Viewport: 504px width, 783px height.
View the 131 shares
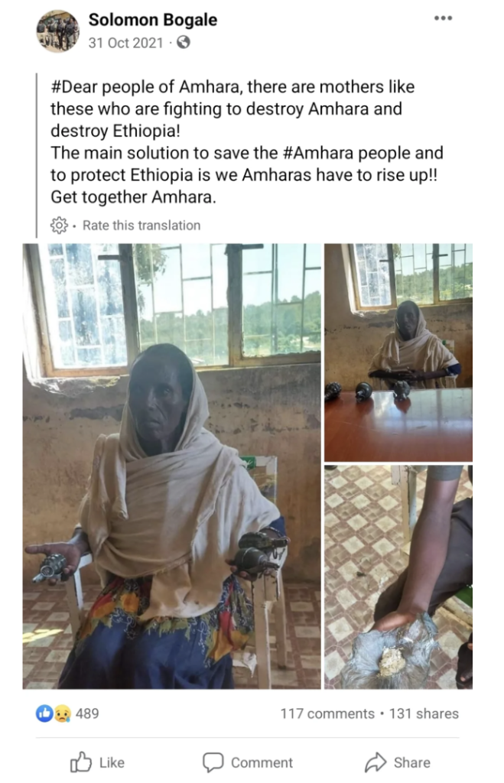tap(424, 713)
